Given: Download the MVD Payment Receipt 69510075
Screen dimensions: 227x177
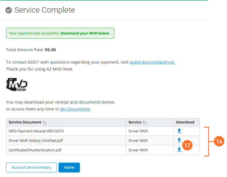Looking at the screenshot, I should pyautogui.click(x=179, y=131).
